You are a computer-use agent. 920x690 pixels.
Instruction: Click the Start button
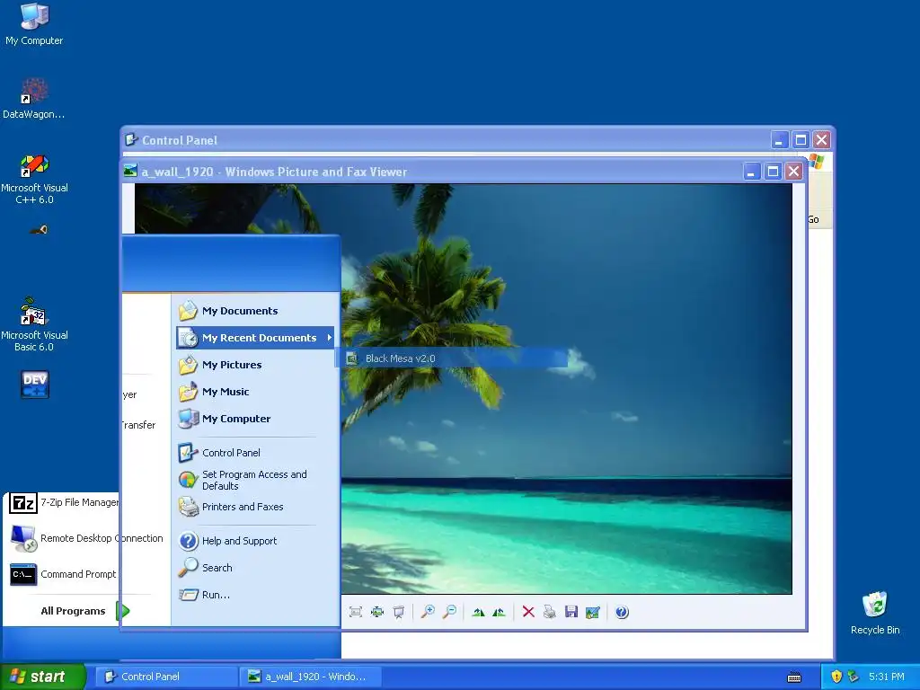[43, 677]
